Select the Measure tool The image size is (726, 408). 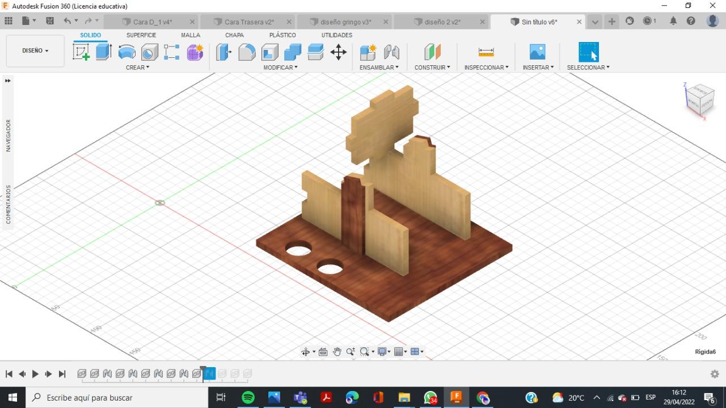pos(486,52)
